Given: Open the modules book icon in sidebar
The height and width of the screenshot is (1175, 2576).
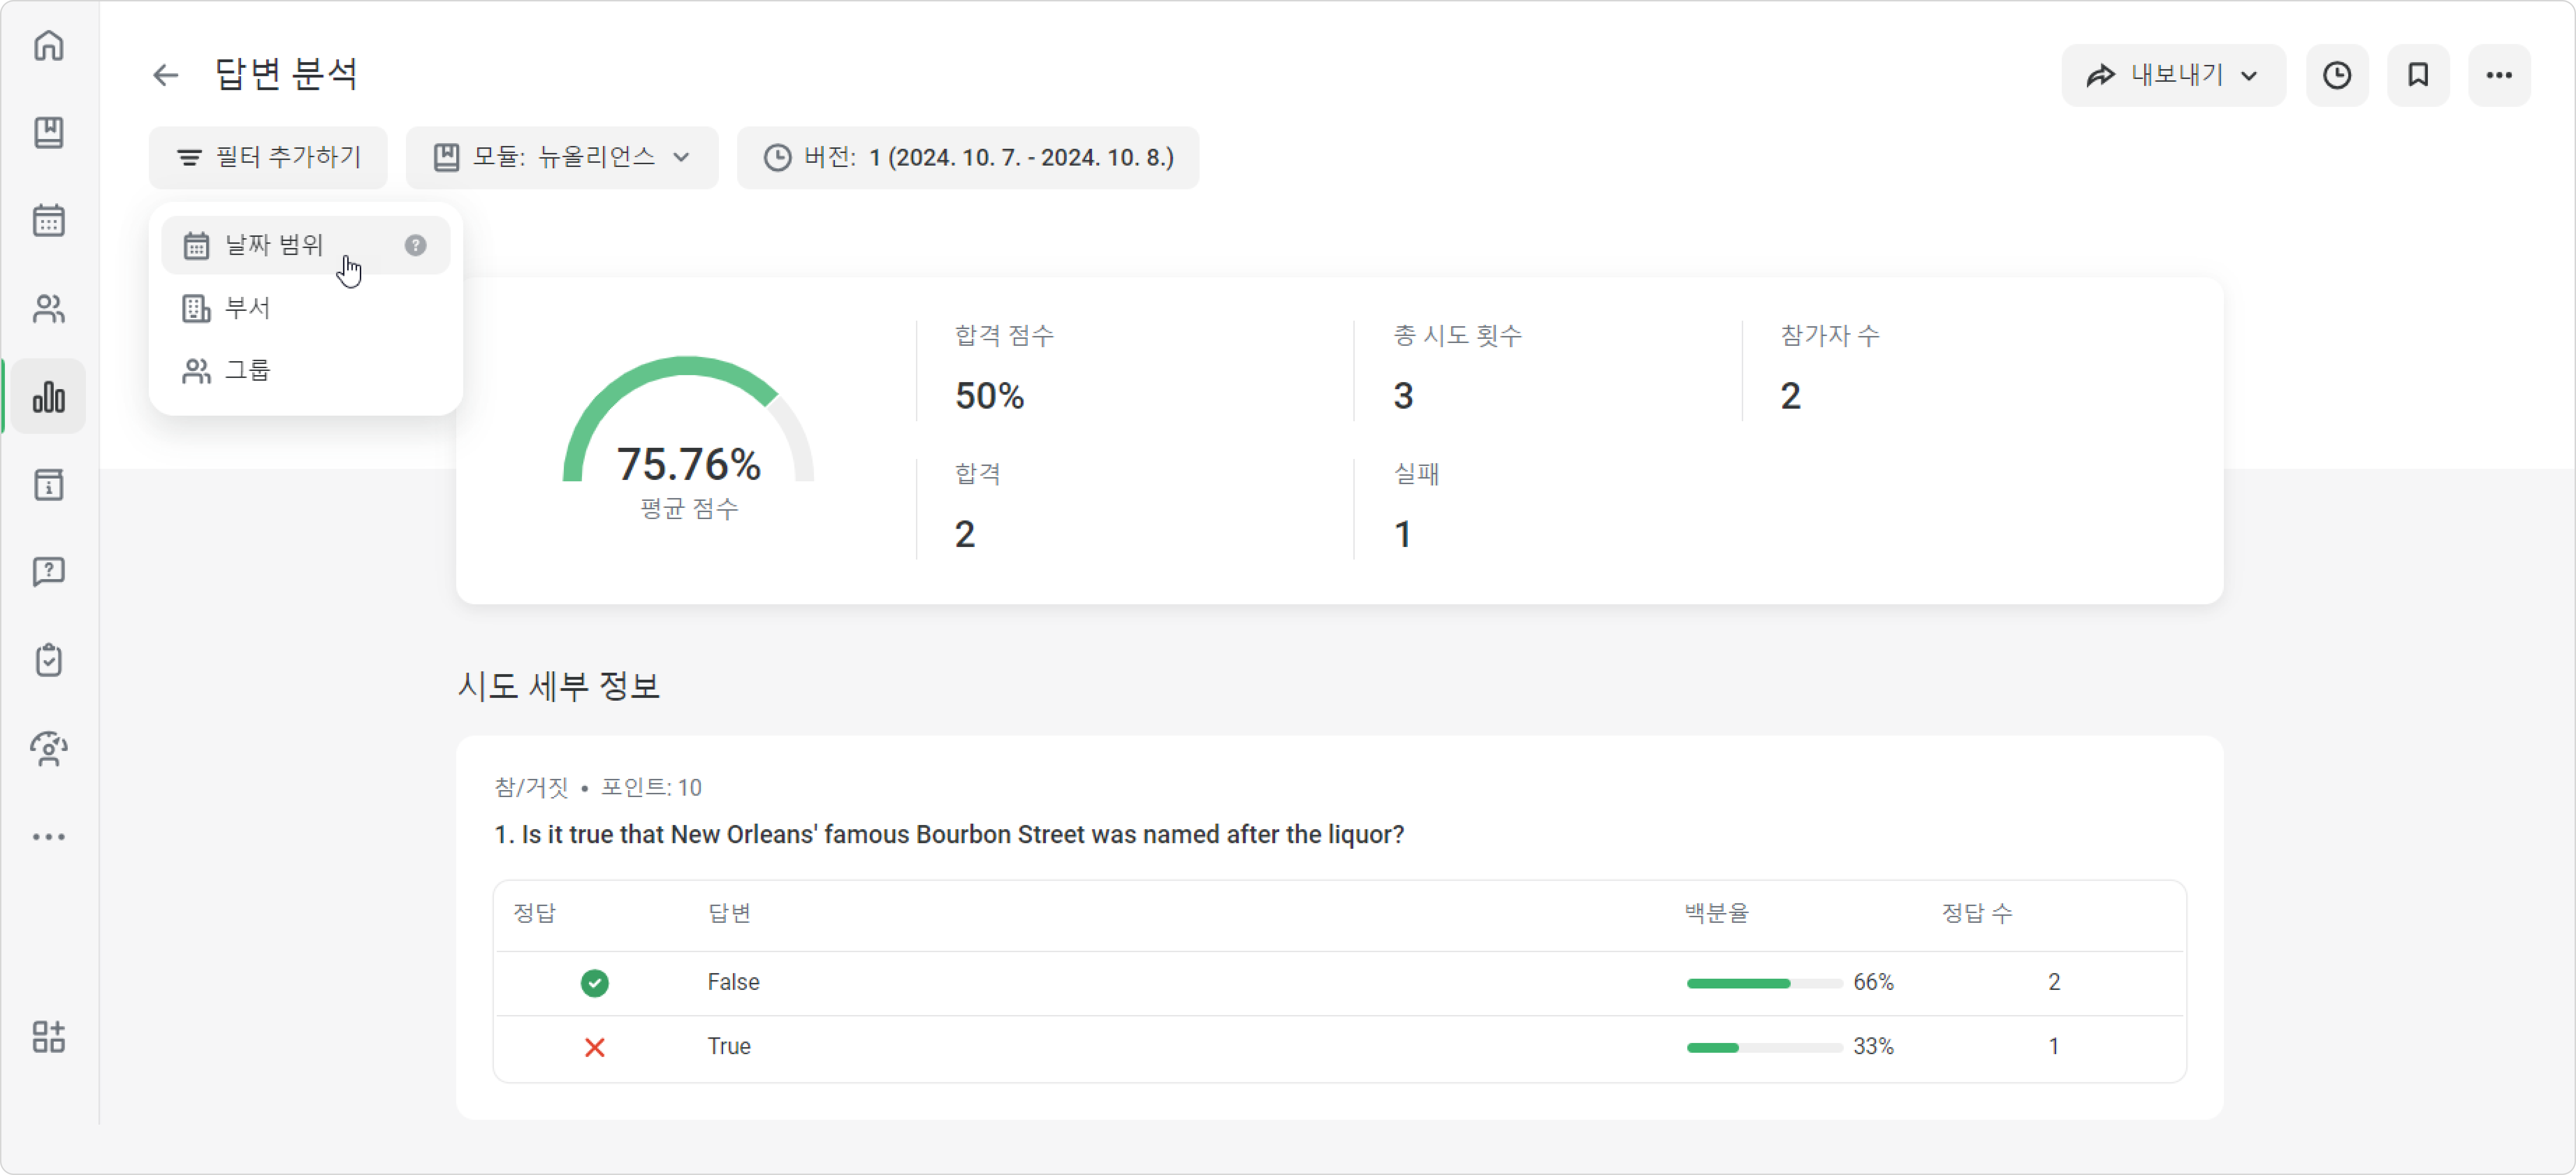Looking at the screenshot, I should 48,132.
